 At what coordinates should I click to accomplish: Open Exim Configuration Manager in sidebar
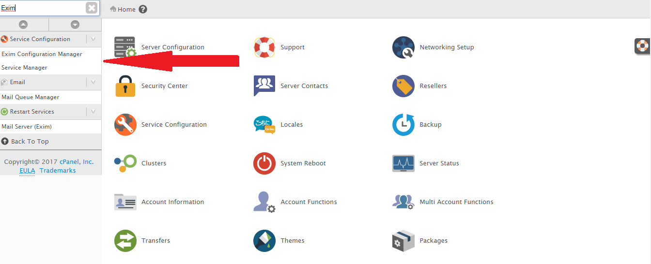42,54
